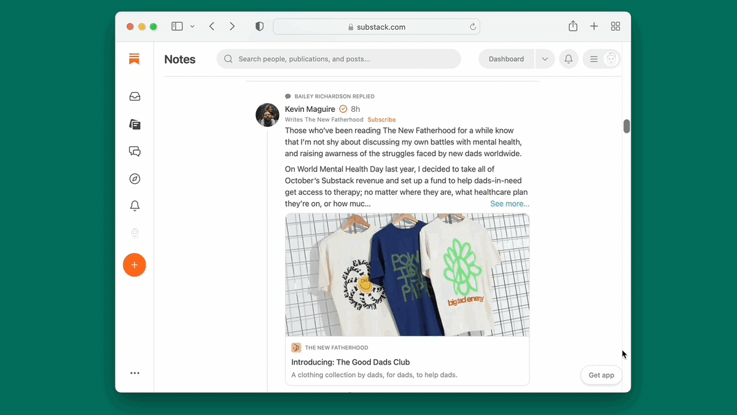
Task: Open the Chat bubbles icon in sidebar
Action: pyautogui.click(x=135, y=151)
